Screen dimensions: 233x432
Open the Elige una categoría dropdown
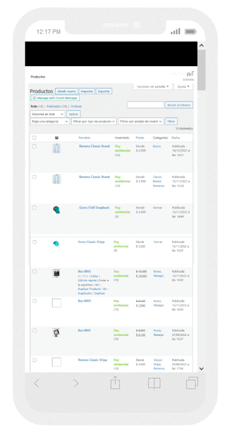[50, 122]
